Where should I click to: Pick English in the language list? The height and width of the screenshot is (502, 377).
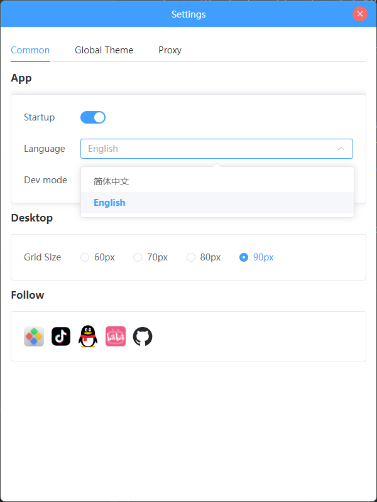(109, 203)
